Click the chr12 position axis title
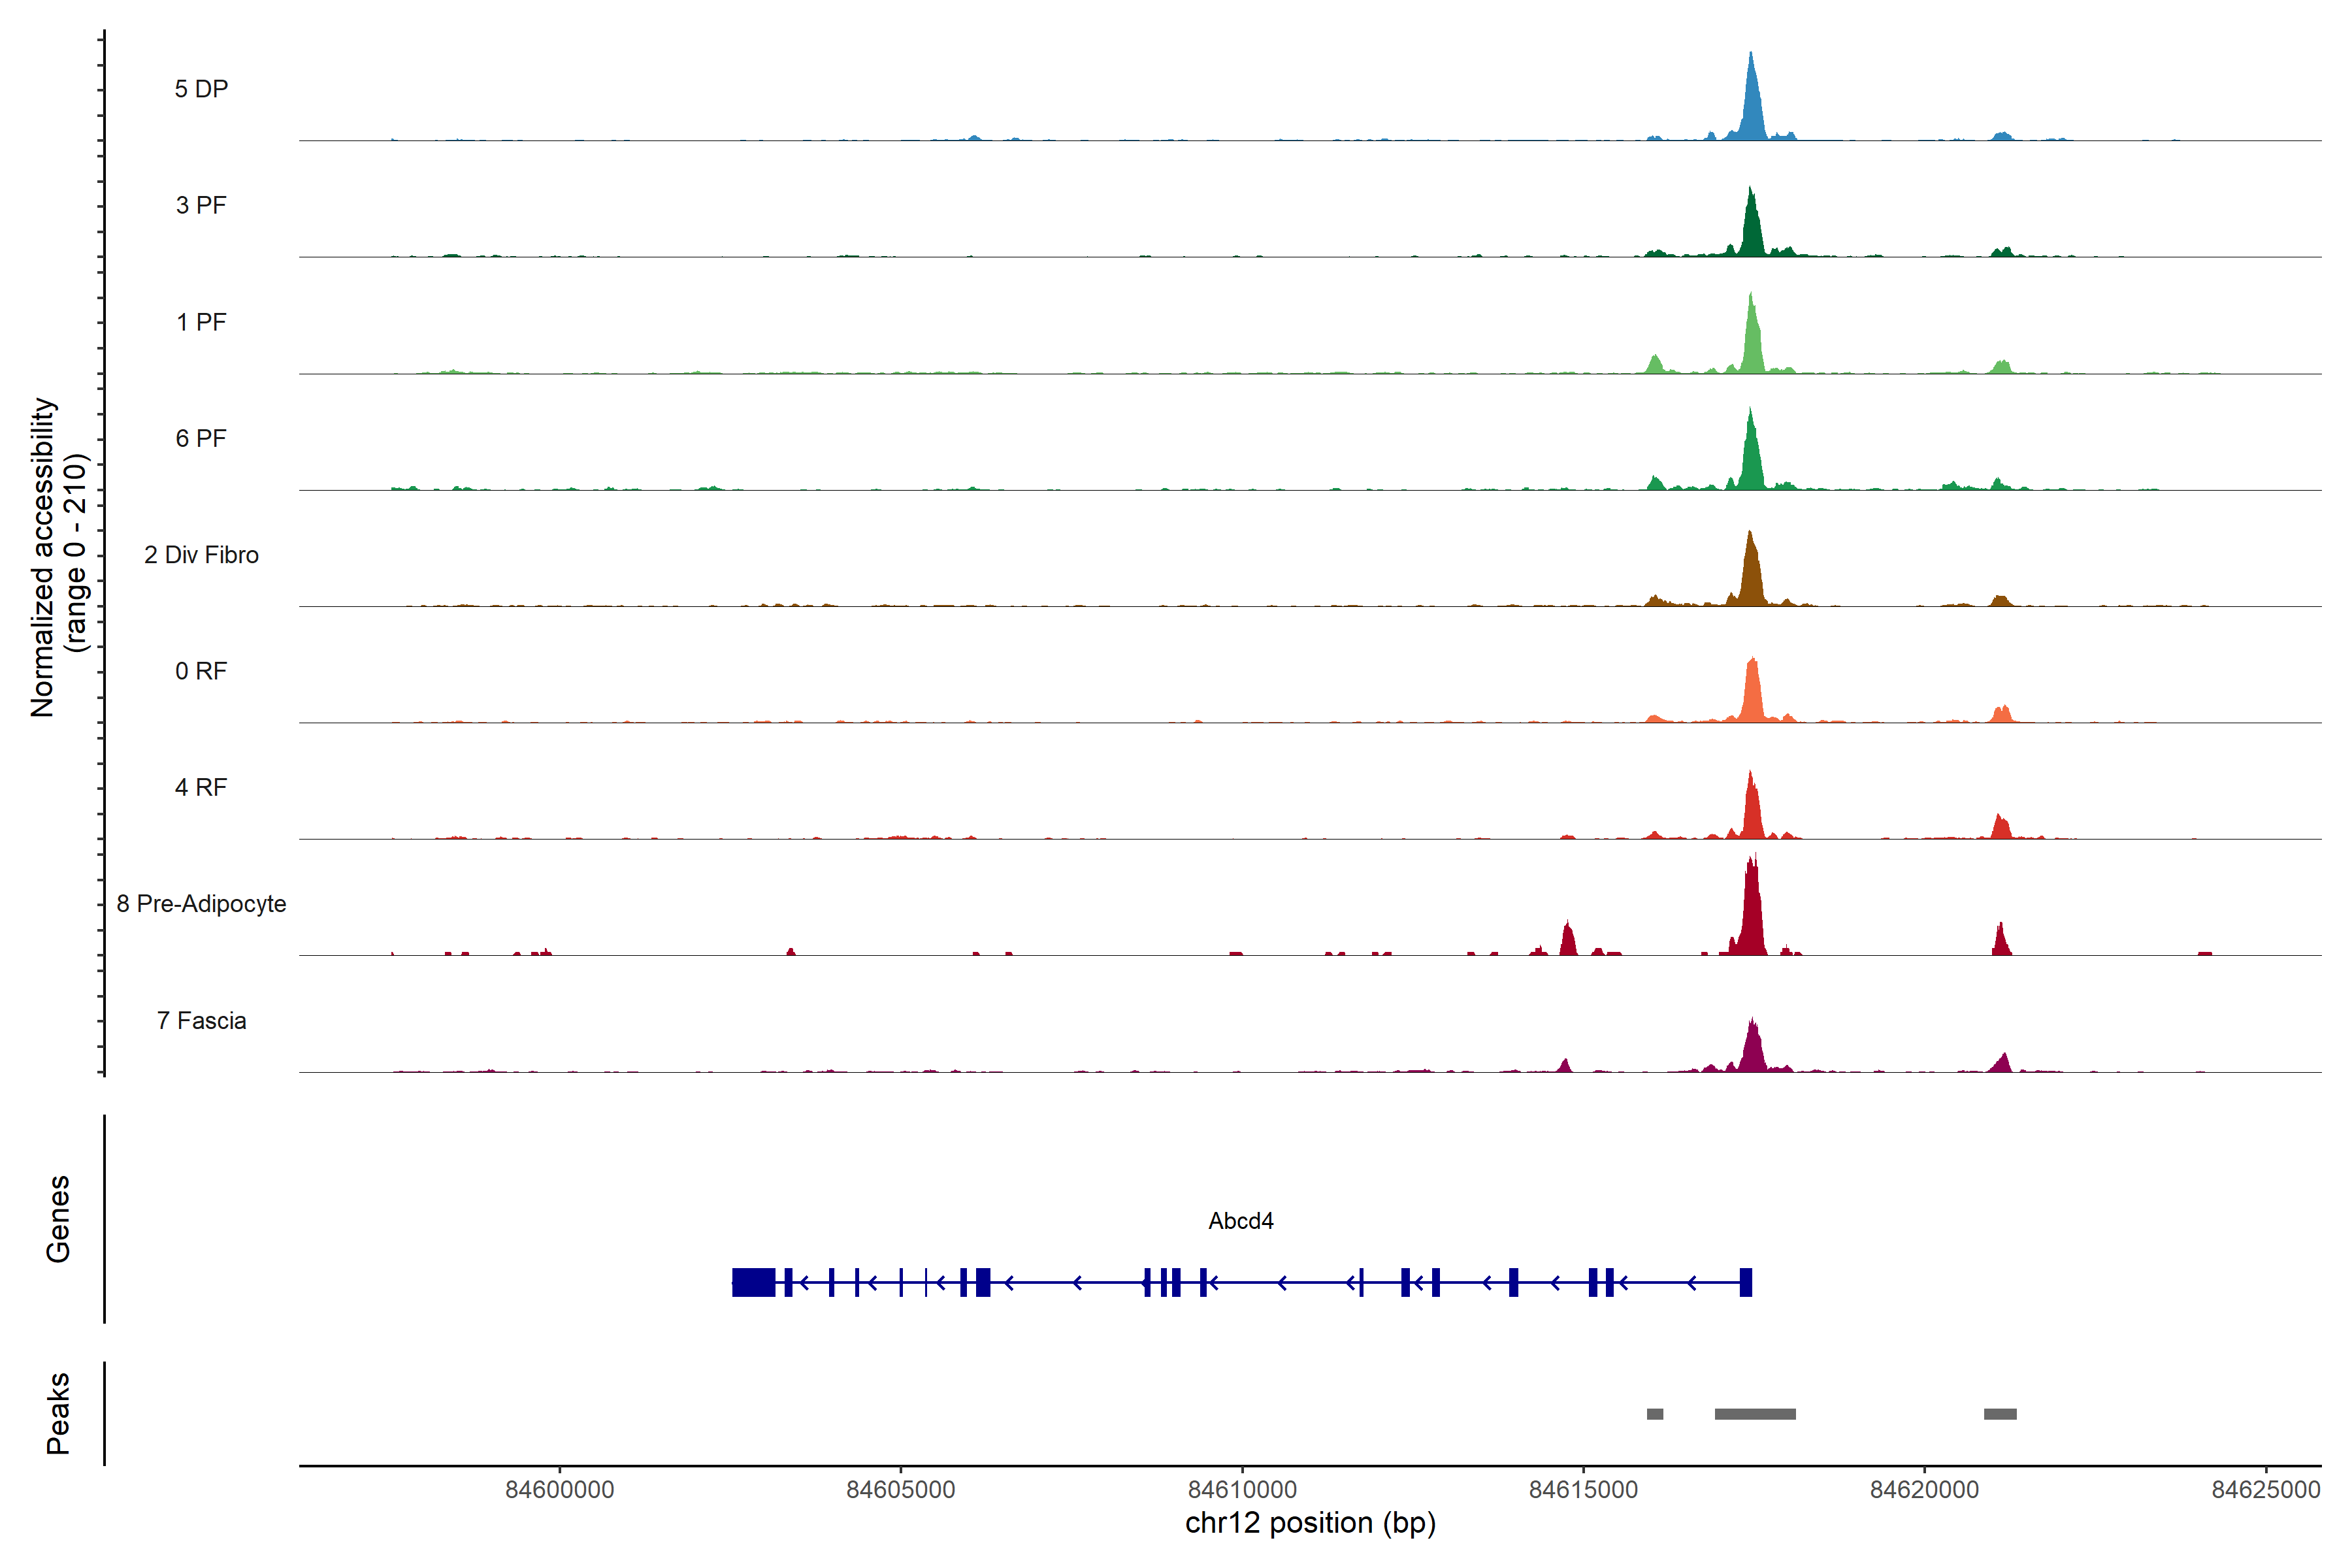 [x=1310, y=1523]
